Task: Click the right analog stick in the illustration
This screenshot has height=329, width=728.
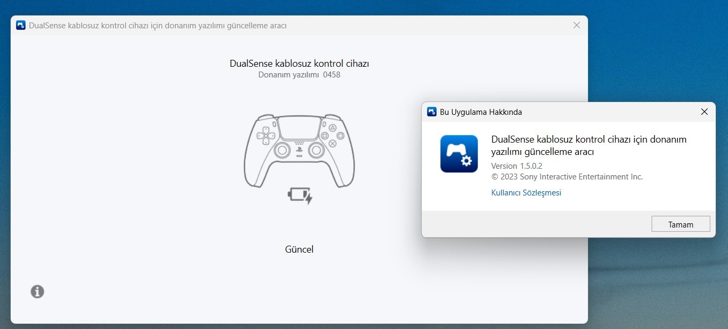Action: (x=316, y=151)
